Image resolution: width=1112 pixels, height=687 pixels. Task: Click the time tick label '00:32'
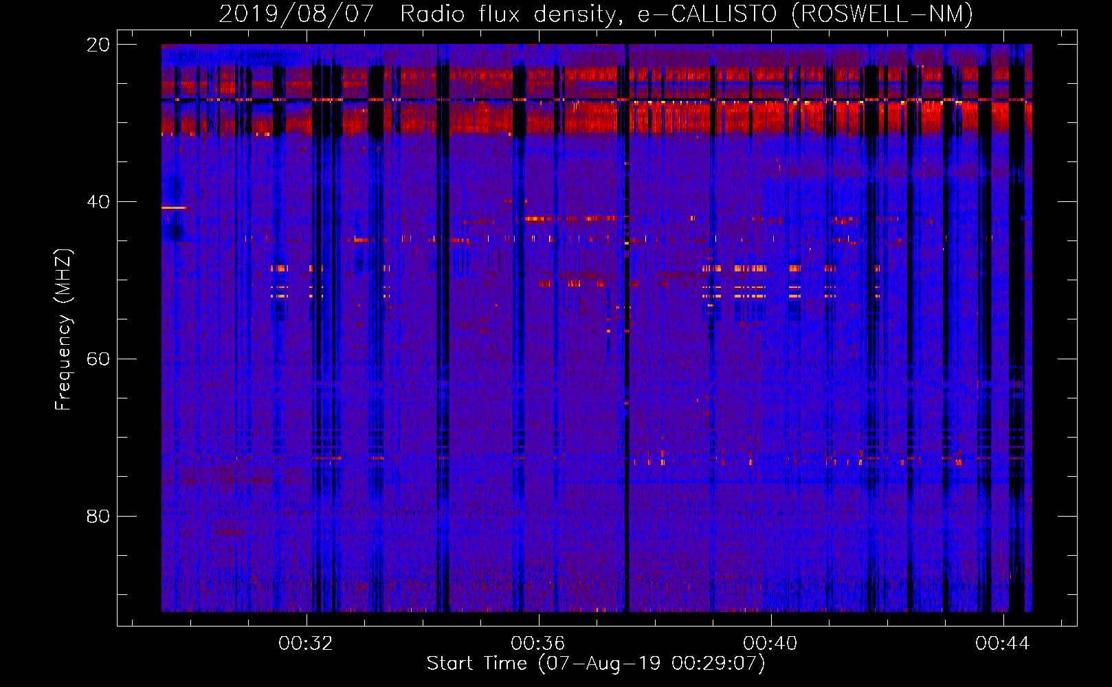click(305, 643)
